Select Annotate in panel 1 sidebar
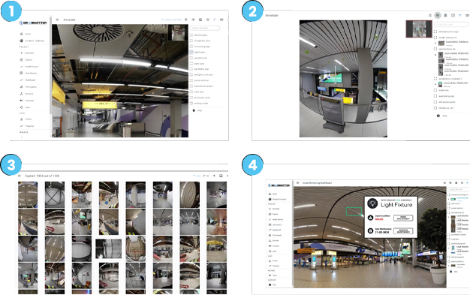The width and height of the screenshot is (470, 295). pyautogui.click(x=29, y=53)
